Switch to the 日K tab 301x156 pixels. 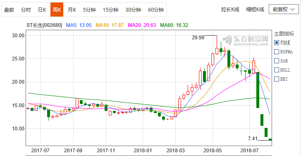42,10
